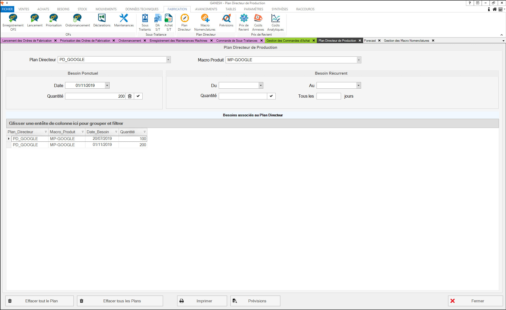Switch to the STOCK ribbon tab

click(x=82, y=9)
